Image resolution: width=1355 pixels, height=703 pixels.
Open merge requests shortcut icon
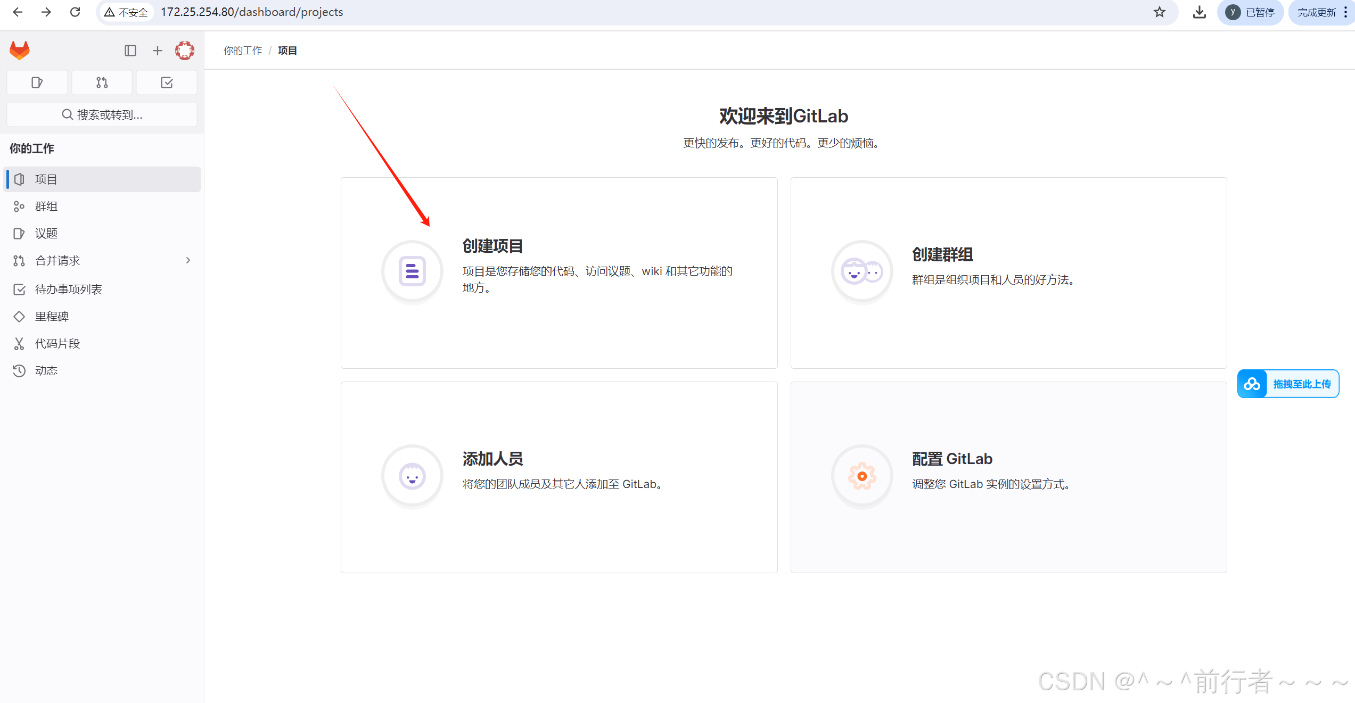click(x=102, y=82)
